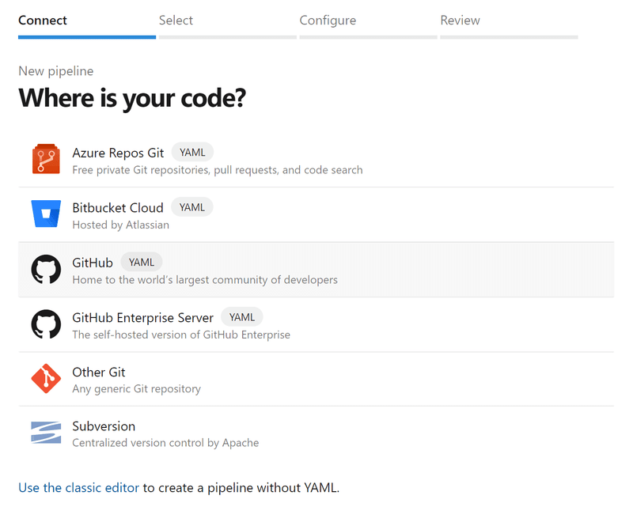The image size is (633, 507).
Task: Select the Subversion option title
Action: (x=104, y=426)
